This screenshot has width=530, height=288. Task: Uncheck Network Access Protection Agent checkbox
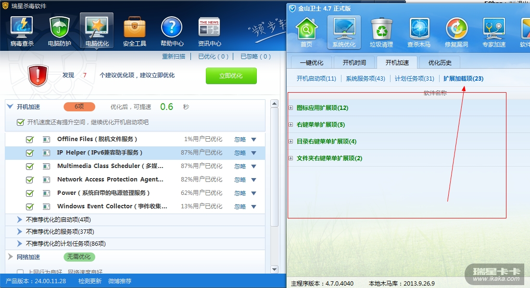(30, 180)
